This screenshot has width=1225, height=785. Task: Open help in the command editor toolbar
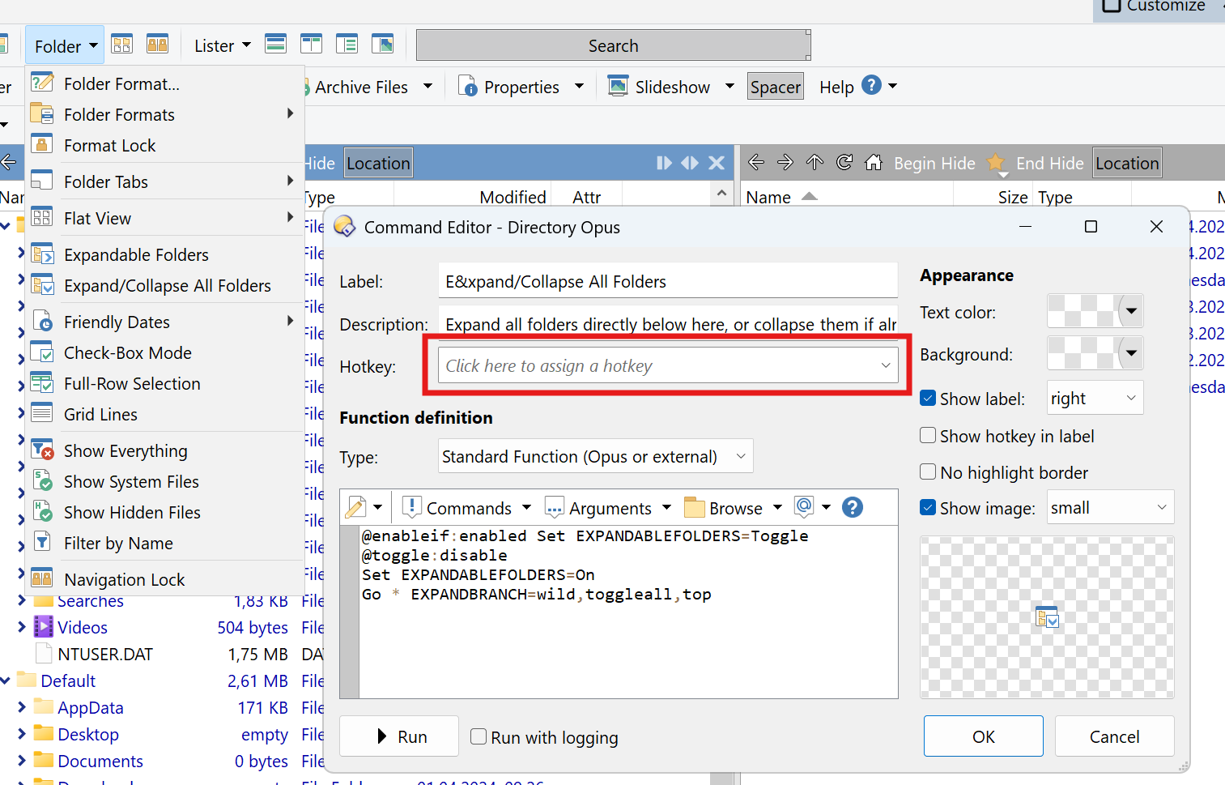(x=852, y=507)
